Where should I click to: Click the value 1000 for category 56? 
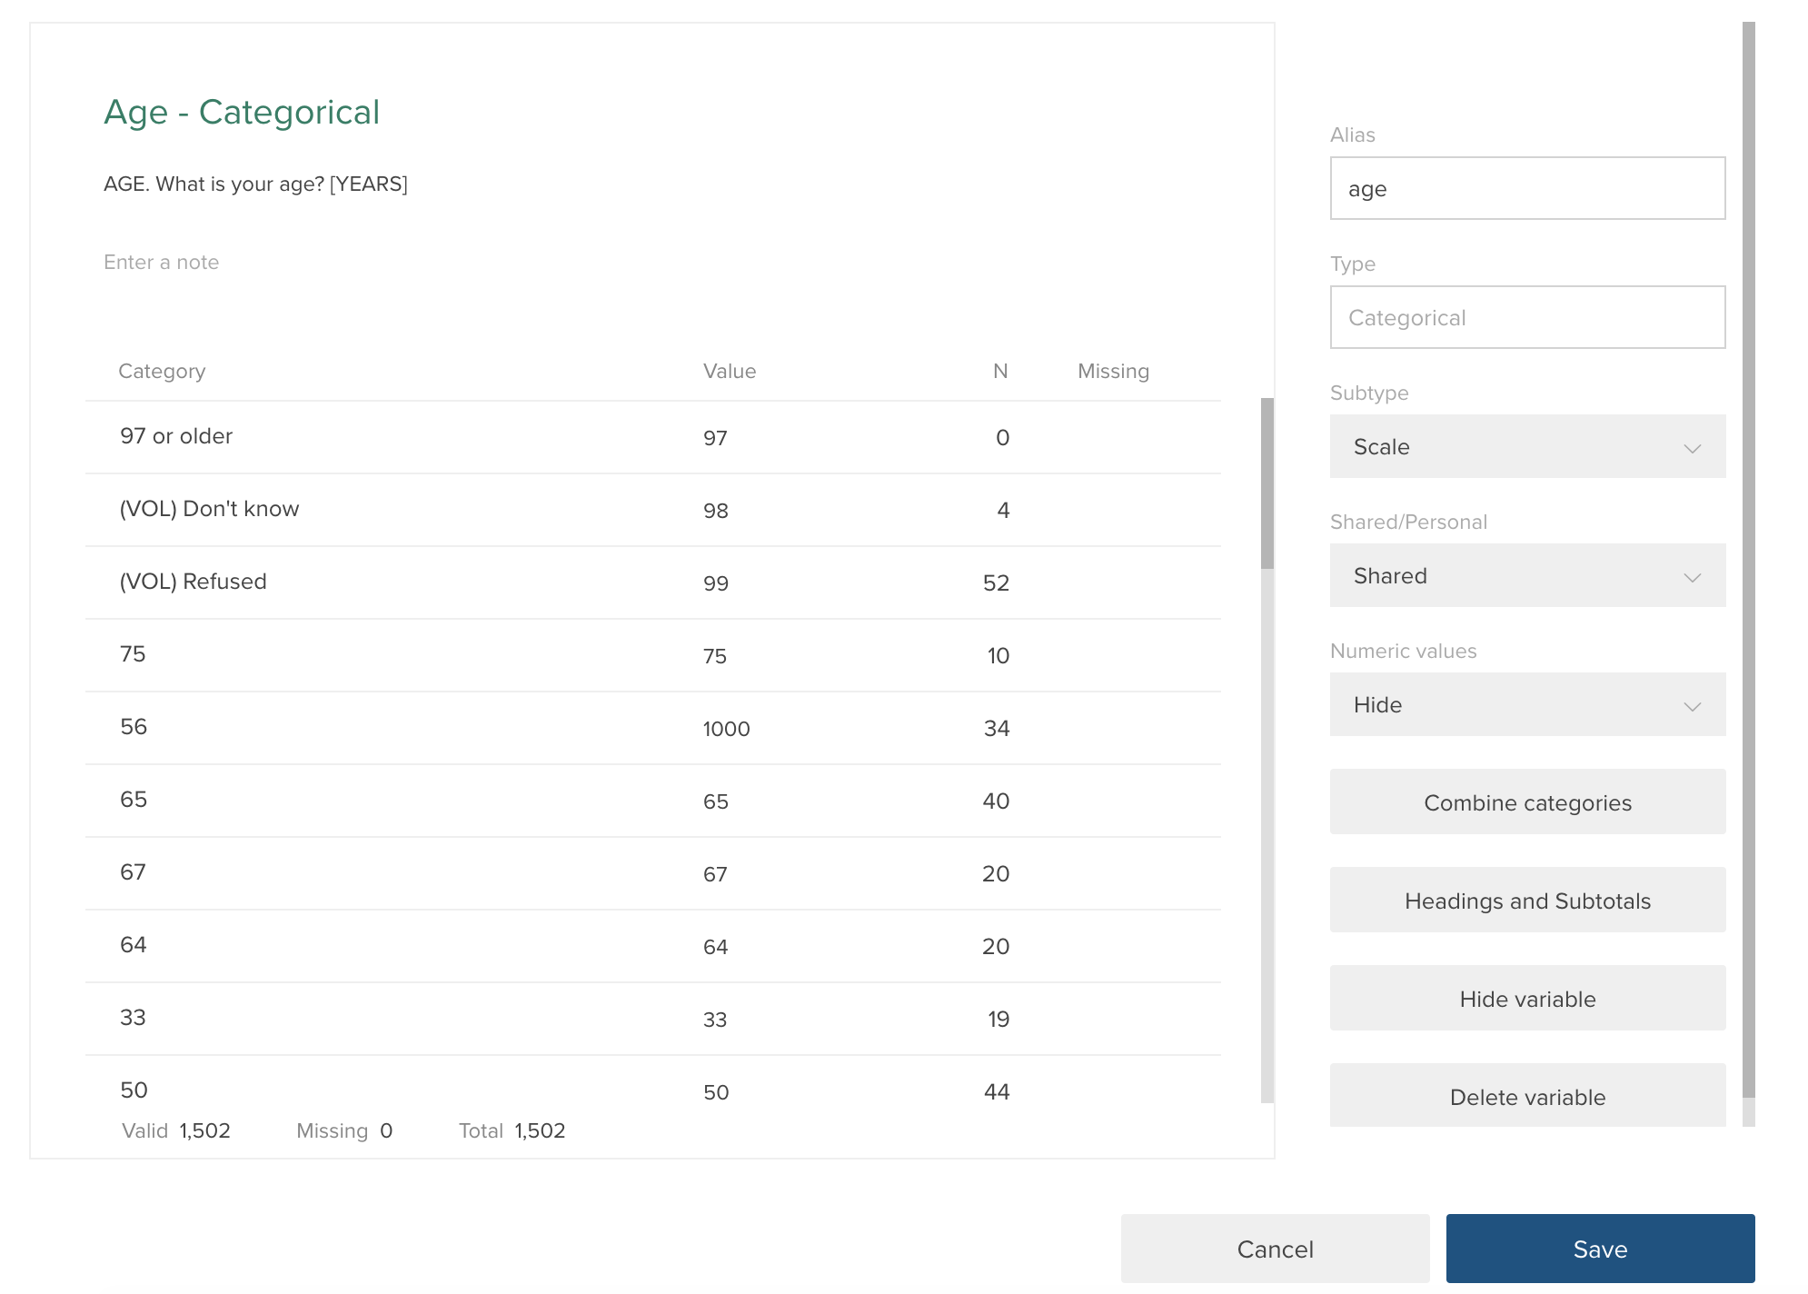pos(726,728)
